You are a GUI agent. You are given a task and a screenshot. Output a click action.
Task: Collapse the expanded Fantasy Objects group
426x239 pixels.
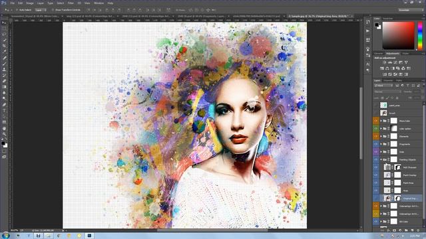point(381,159)
